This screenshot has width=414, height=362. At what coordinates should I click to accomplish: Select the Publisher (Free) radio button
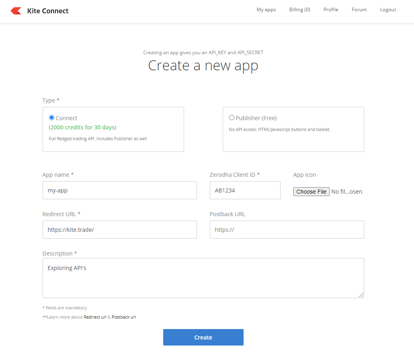pyautogui.click(x=232, y=118)
